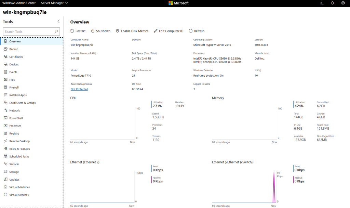
Task: Click the Remote Desktop icon in sidebar
Action: click(5, 141)
